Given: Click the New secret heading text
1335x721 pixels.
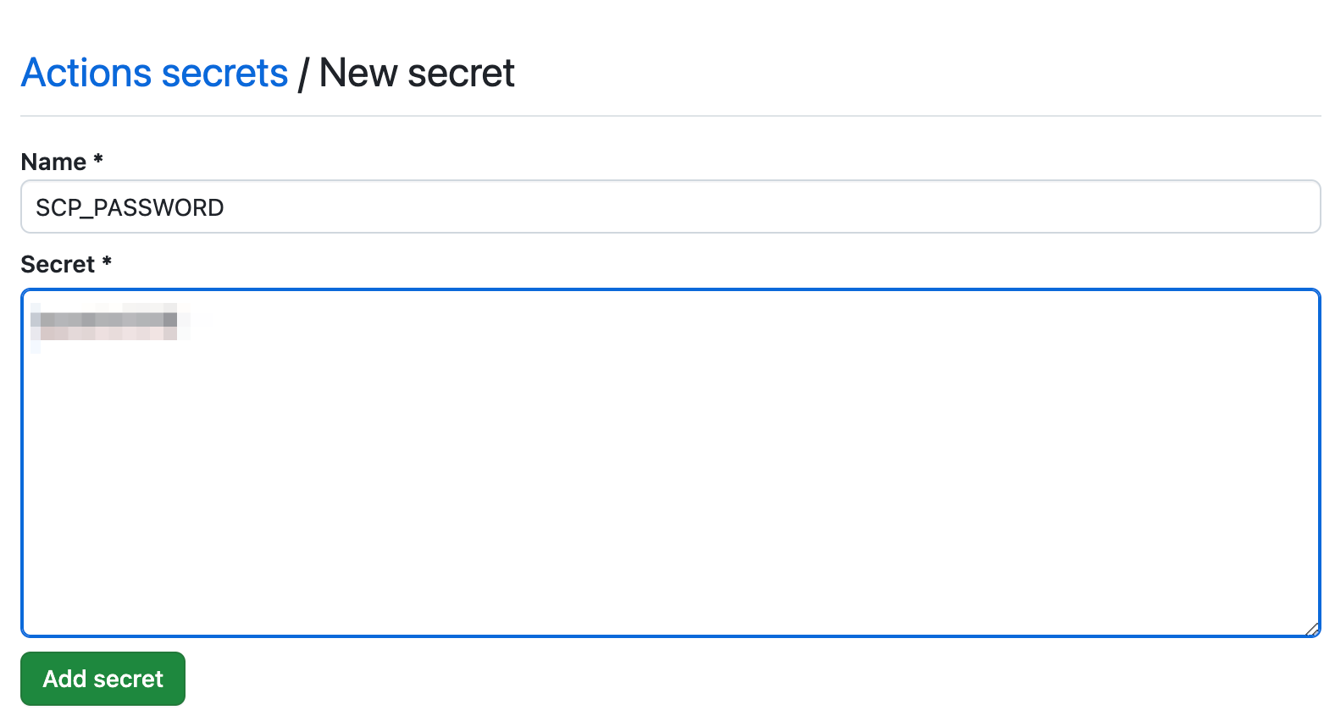Looking at the screenshot, I should [x=417, y=74].
